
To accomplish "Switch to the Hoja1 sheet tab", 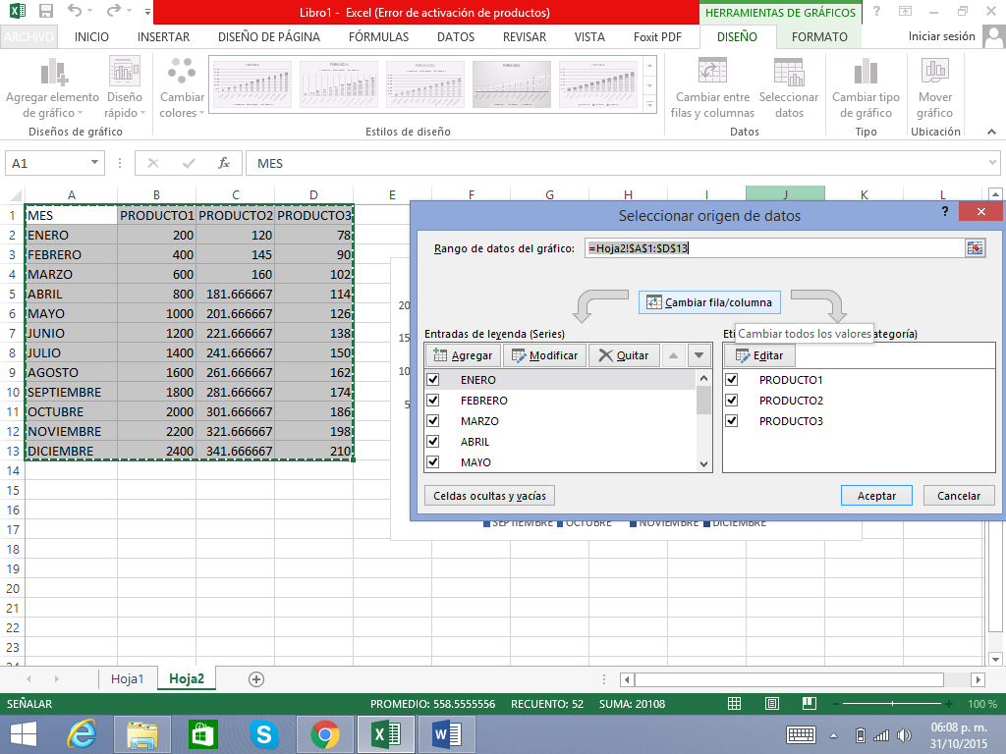I will coord(128,678).
